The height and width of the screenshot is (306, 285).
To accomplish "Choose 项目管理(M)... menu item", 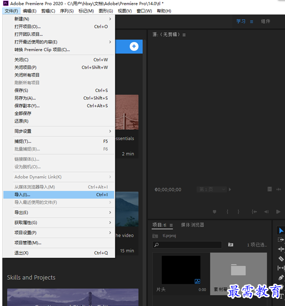I will pyautogui.click(x=59, y=243).
